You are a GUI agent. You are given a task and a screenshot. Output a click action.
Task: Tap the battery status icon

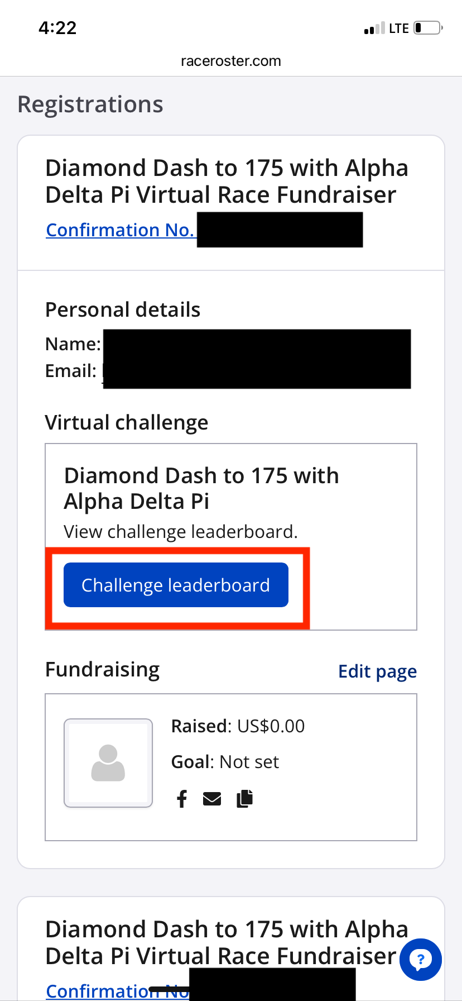point(428,28)
